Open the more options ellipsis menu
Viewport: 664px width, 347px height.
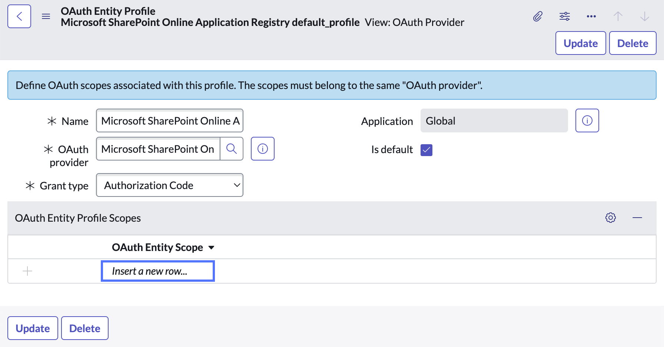[x=591, y=16]
